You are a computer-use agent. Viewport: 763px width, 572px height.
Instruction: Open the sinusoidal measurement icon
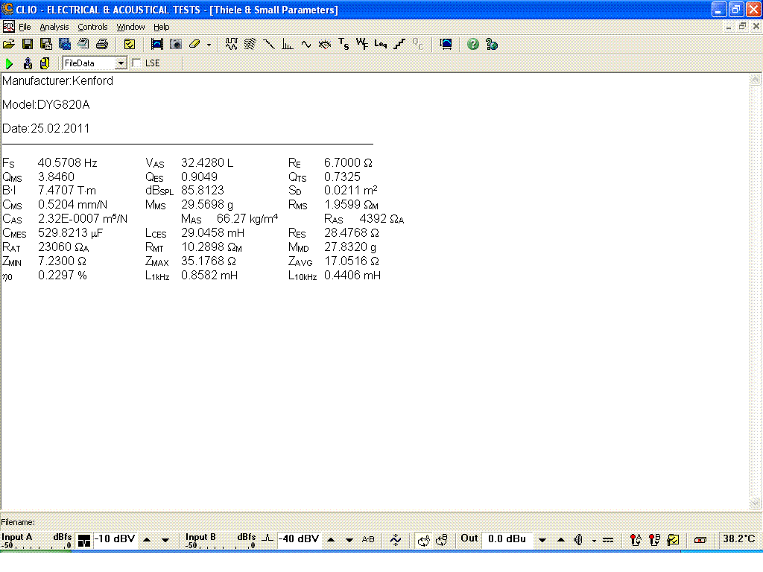point(306,45)
